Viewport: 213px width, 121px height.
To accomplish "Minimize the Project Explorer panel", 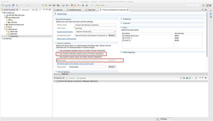I will pos(47,10).
